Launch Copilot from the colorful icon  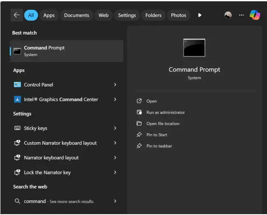(x=255, y=15)
